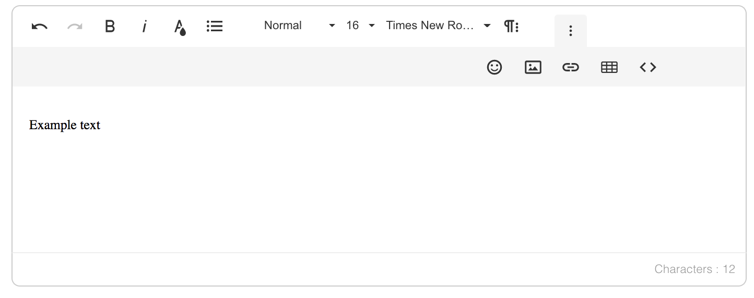
Task: Toggle Italic formatting
Action: pos(144,26)
